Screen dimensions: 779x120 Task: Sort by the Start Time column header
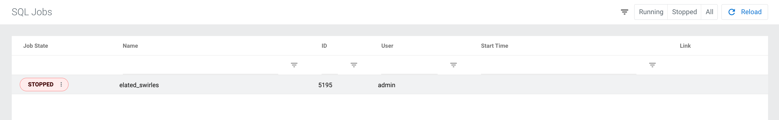click(494, 46)
